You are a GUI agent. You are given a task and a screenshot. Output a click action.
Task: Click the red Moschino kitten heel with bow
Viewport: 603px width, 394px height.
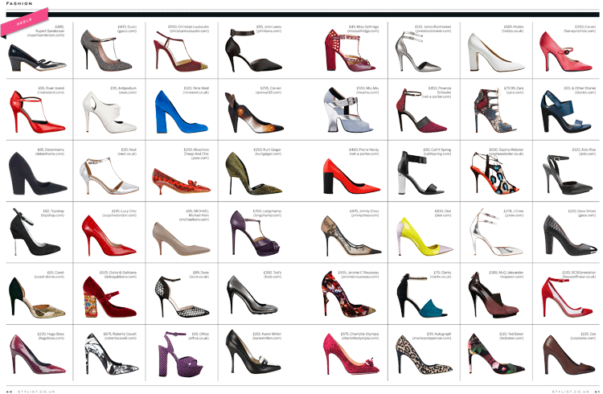pyautogui.click(x=181, y=181)
